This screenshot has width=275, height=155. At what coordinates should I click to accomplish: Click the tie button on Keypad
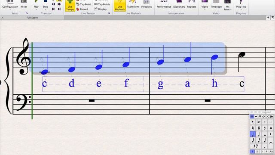271,143
